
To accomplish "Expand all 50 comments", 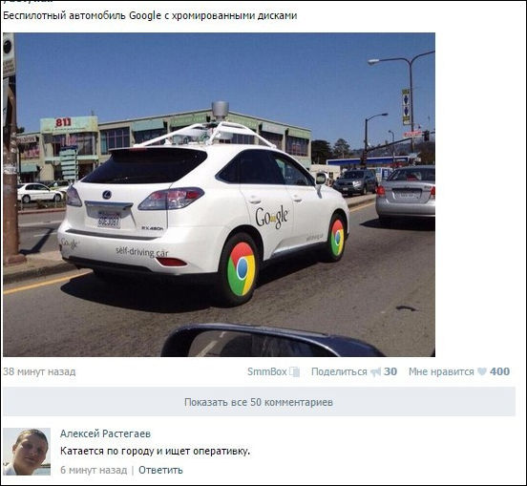I will point(259,402).
